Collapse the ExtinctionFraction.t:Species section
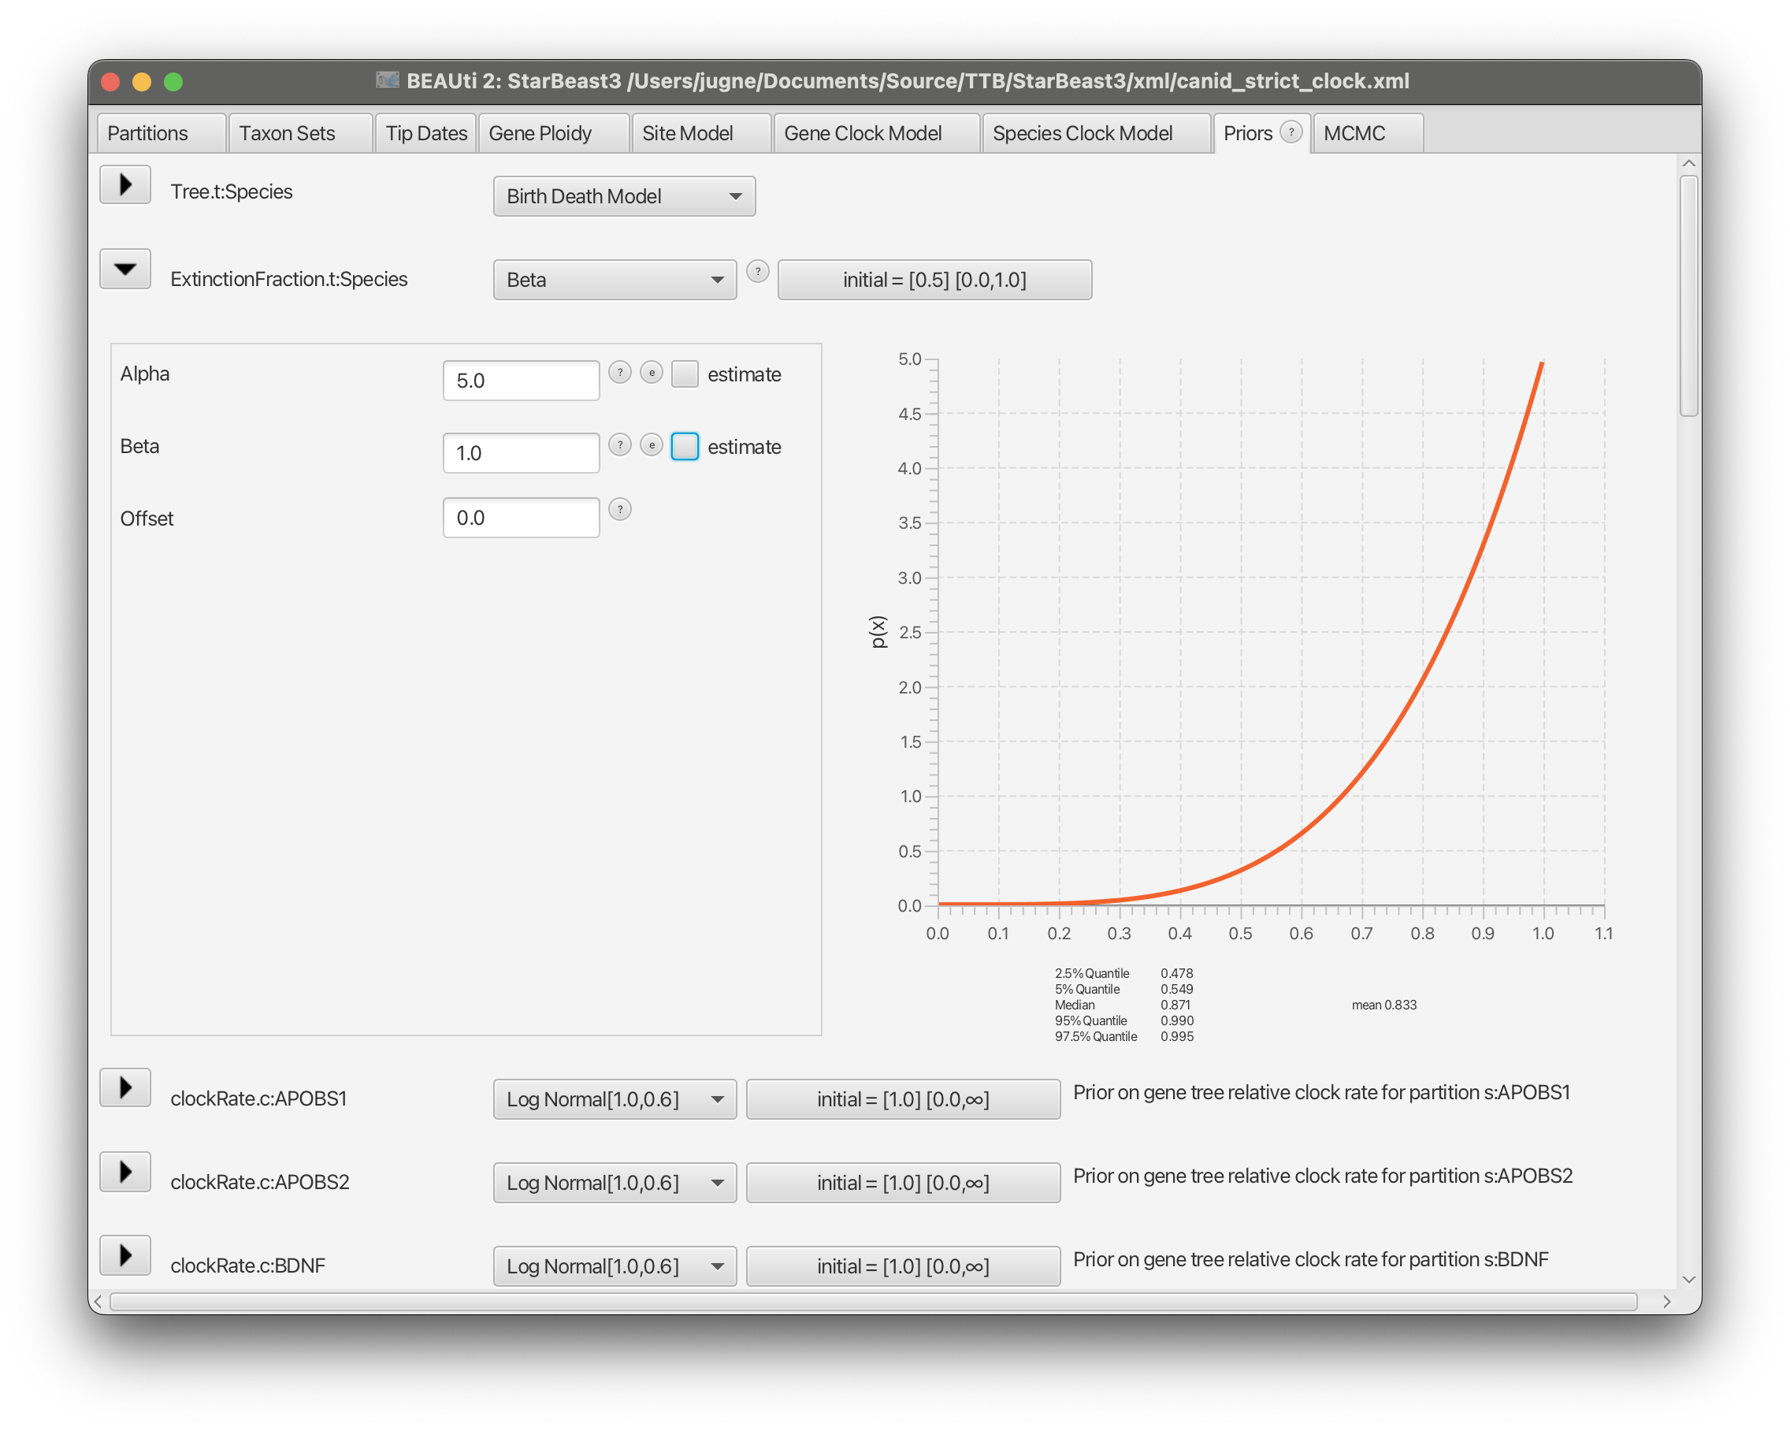Screen dimensions: 1790x1431 click(125, 269)
